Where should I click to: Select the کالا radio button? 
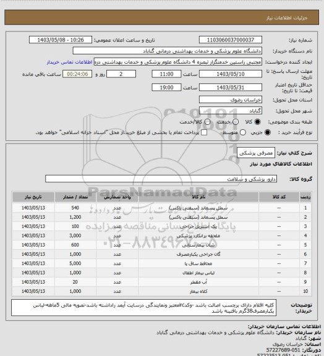(x=257, y=122)
